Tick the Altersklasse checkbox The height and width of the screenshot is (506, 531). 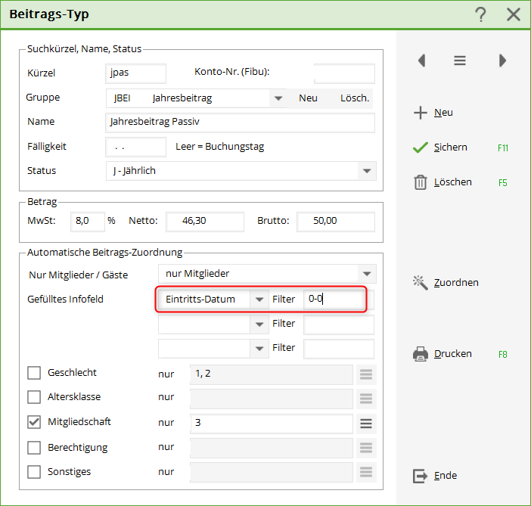(x=34, y=397)
